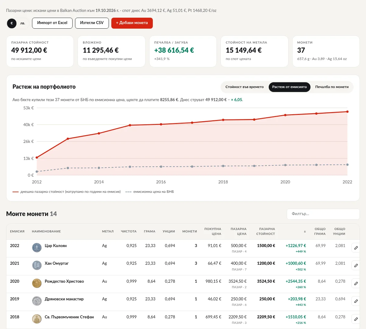
Task: Click the × 6,05 growth multiplier
Action: click(x=237, y=100)
